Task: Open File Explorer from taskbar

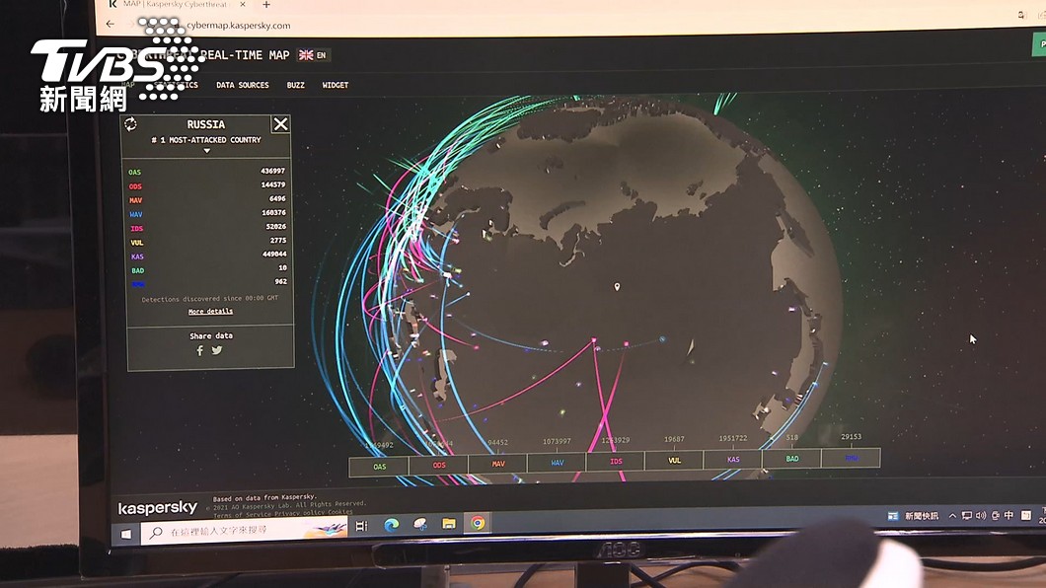Action: [x=449, y=523]
